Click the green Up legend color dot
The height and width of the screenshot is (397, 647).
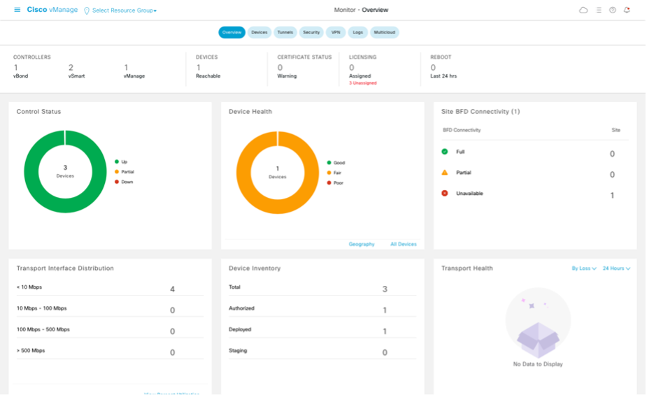pos(117,161)
